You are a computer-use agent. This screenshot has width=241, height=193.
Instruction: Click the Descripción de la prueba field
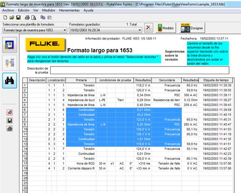click(x=140, y=70)
